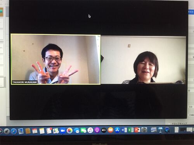Launch Microsoft Word from the Dock
Image resolution: width=194 pixels, height=145 pixels.
pyautogui.click(x=124, y=130)
